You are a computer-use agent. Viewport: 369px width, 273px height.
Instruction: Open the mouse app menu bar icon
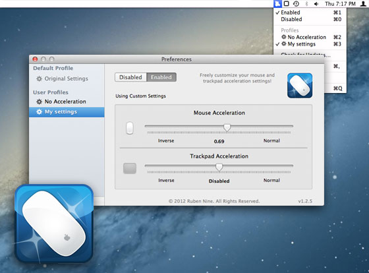tap(277, 3)
